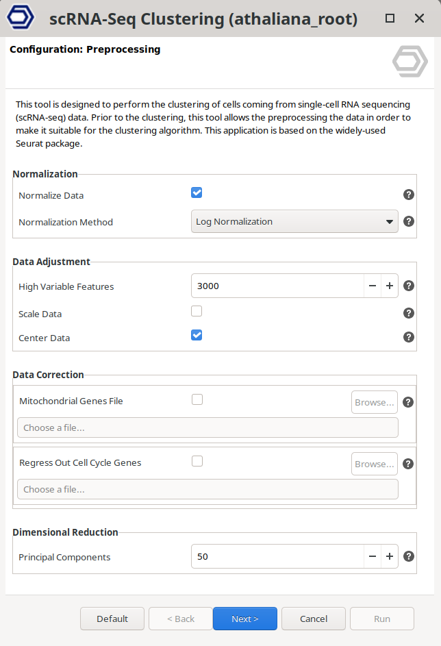Tick Regress Out Cell Cycle Genes checkbox
The height and width of the screenshot is (646, 441).
coord(197,461)
